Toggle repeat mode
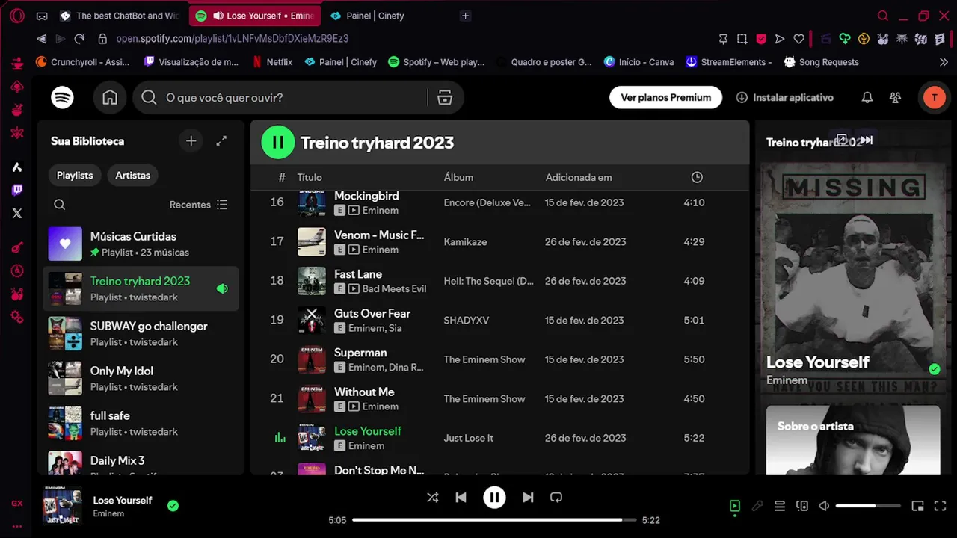 coord(556,498)
